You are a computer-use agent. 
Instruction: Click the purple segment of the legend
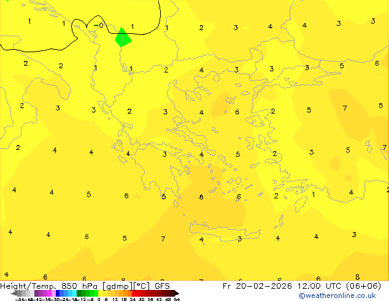[36, 293]
